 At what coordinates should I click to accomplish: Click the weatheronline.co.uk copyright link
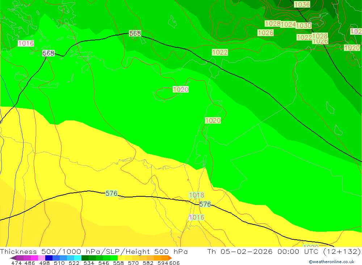pos(332,262)
